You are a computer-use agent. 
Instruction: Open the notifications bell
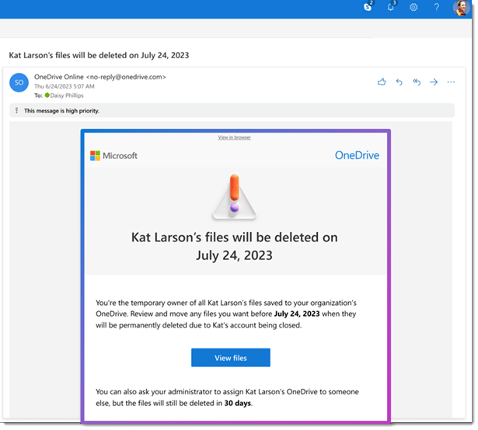[390, 7]
